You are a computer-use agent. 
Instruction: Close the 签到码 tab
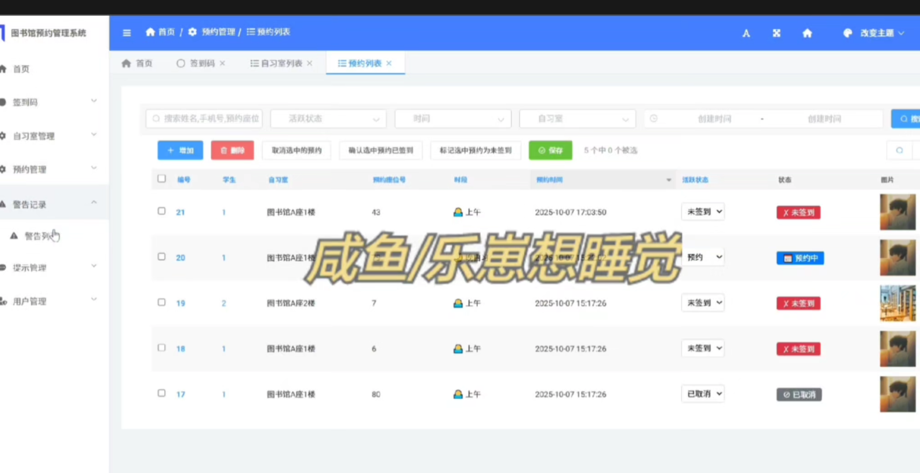coord(222,63)
